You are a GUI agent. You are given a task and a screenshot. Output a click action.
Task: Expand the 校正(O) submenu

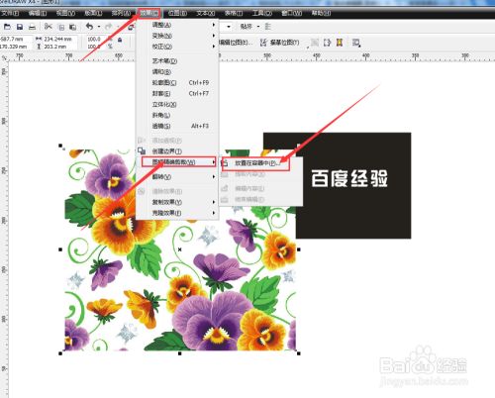pos(214,47)
